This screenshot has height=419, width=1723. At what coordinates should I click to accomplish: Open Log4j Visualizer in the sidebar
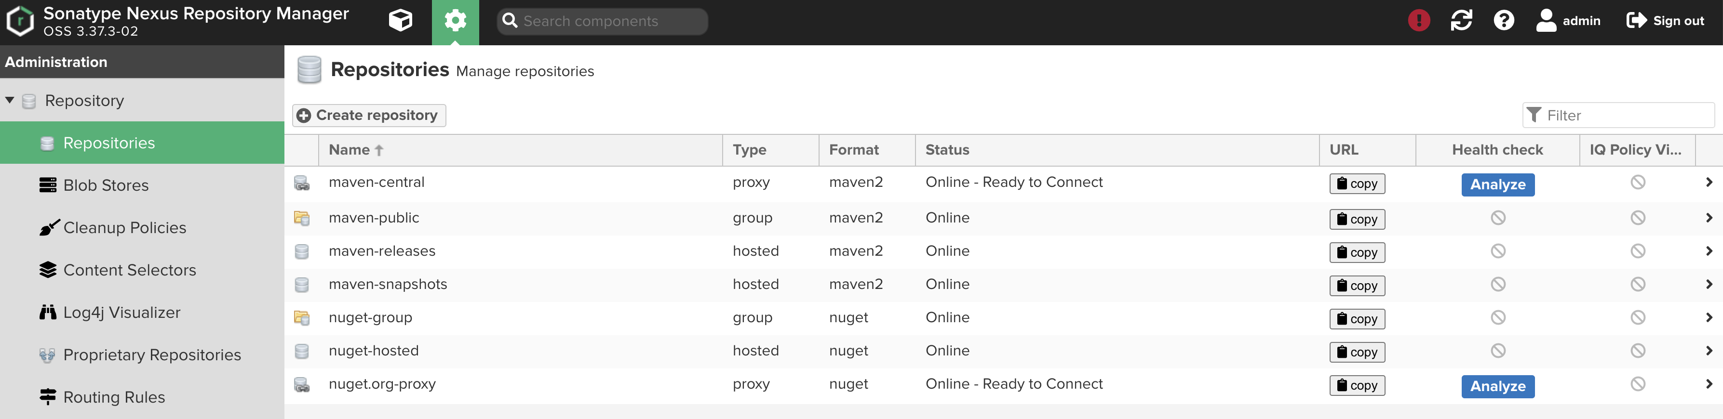point(142,312)
